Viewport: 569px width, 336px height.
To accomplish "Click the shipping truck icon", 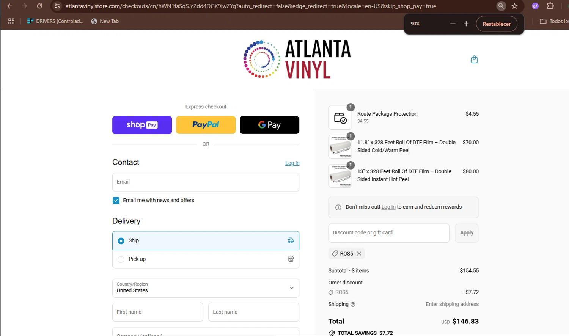I will pos(291,240).
